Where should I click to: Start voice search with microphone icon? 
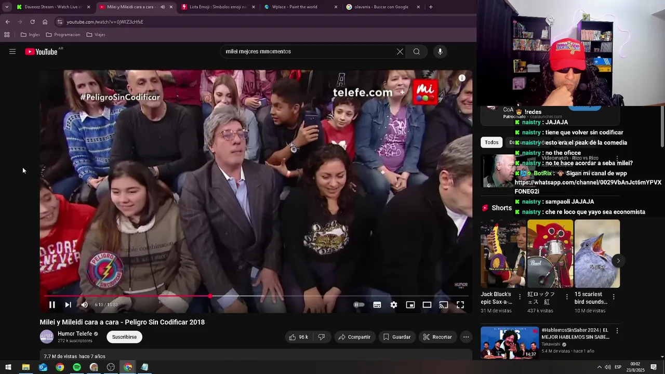tap(440, 51)
